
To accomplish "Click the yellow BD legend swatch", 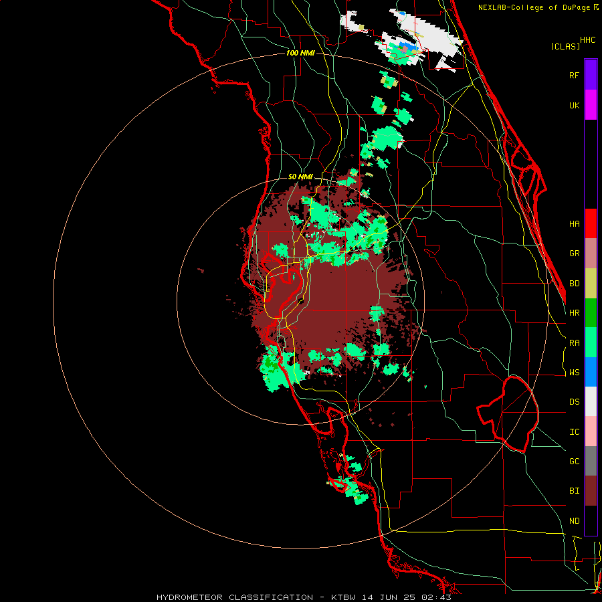I will pos(591,284).
